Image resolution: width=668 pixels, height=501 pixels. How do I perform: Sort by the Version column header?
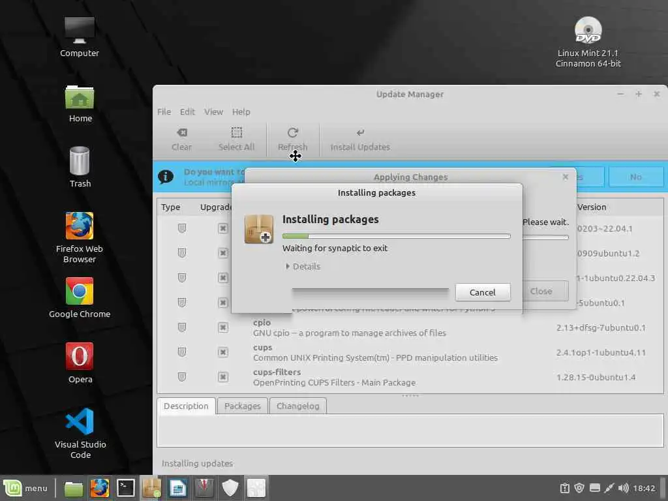pos(592,207)
